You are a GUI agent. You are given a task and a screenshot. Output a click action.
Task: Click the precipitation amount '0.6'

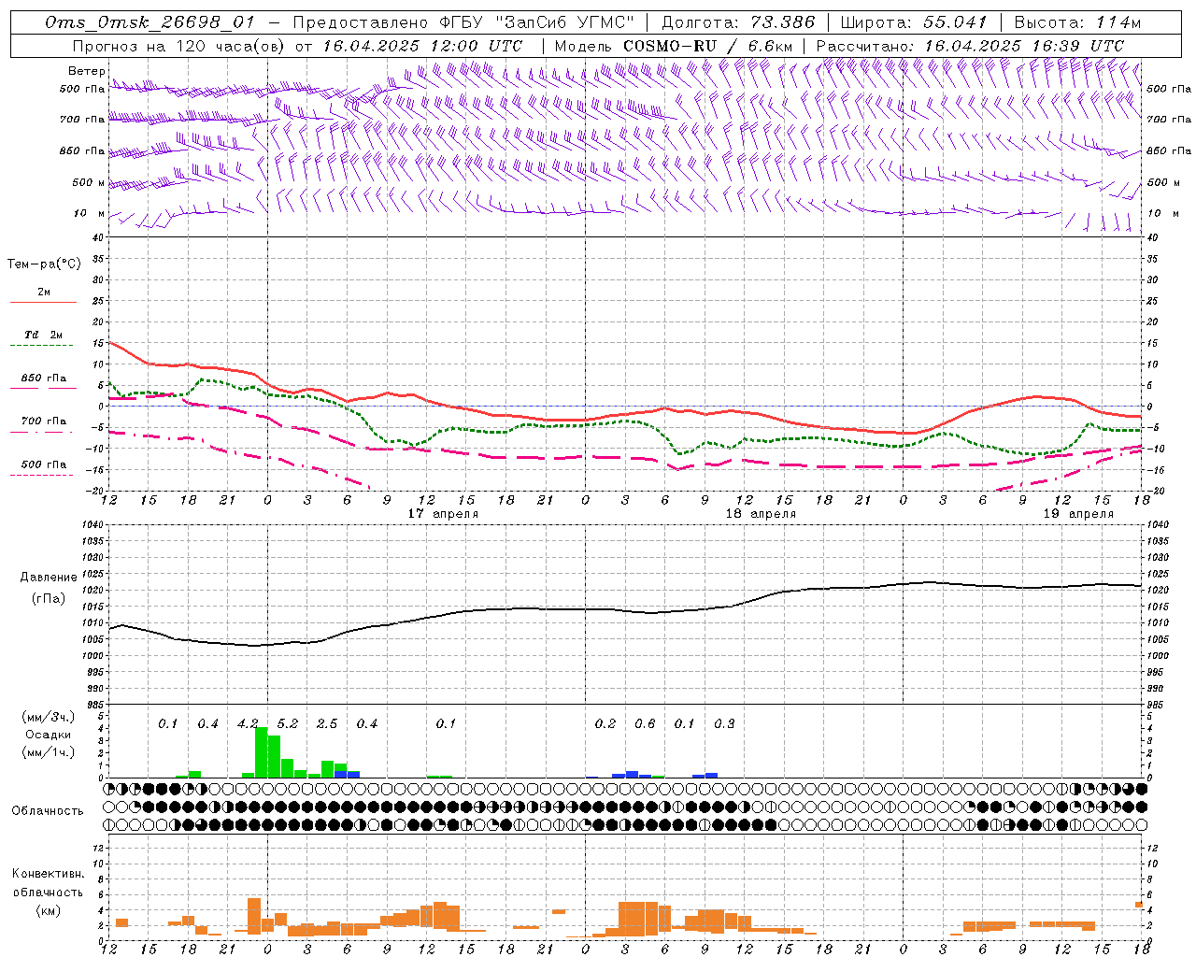[x=645, y=723]
